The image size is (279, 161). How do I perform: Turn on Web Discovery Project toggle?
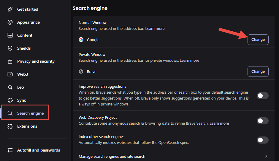tap(263, 121)
